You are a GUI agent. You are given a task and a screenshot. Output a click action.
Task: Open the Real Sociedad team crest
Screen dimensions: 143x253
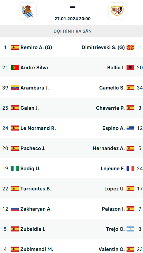point(28,11)
